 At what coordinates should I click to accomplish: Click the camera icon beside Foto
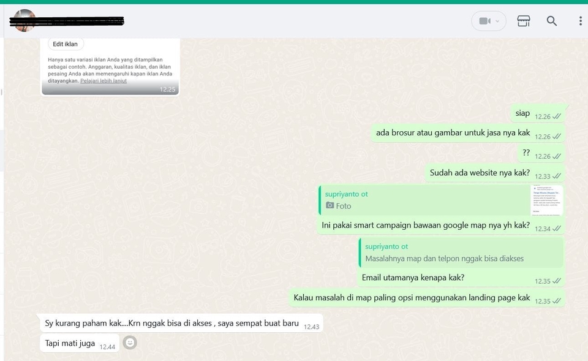pyautogui.click(x=330, y=205)
